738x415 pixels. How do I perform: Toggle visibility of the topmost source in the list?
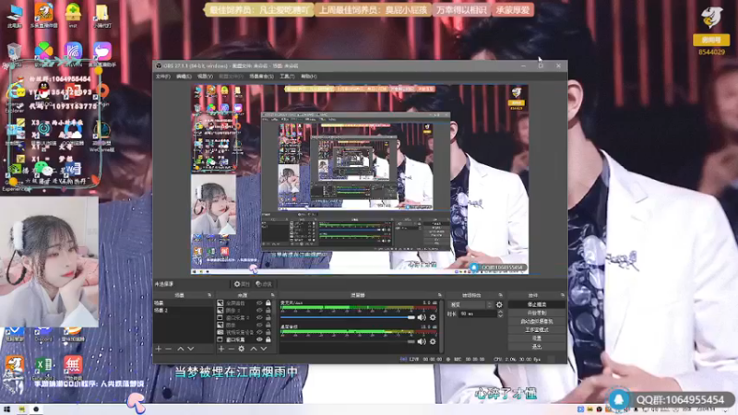[x=259, y=303]
